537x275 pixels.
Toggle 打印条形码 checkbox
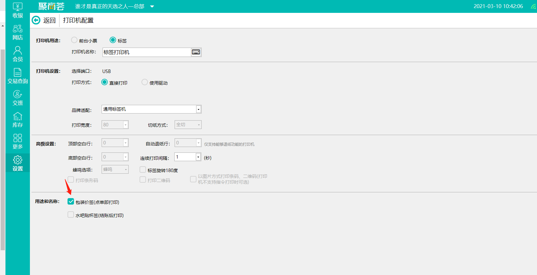coord(71,179)
